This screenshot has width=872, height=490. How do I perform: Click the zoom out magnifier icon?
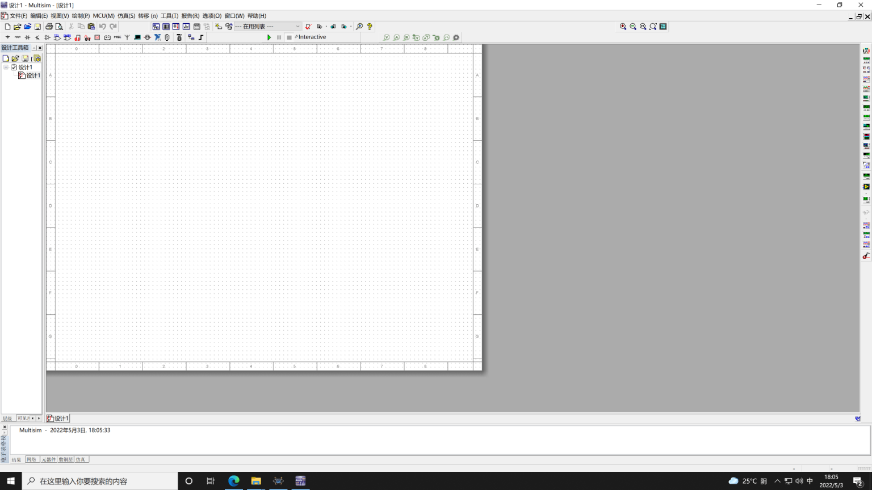(633, 27)
